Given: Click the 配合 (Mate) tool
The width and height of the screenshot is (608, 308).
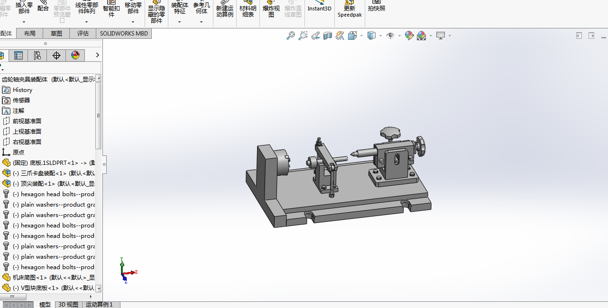Looking at the screenshot, I should coord(43,6).
